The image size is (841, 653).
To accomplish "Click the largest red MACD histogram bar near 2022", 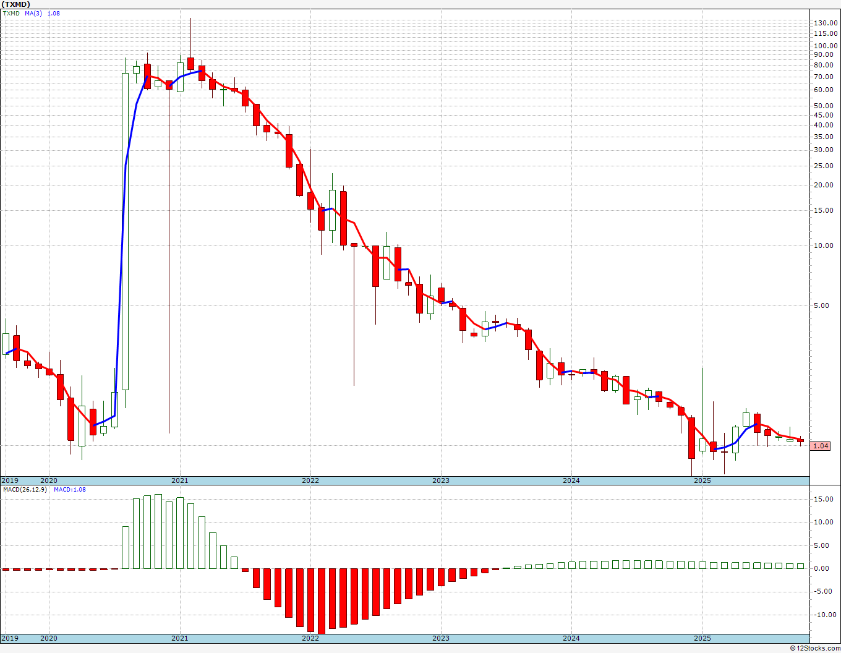I will (321, 601).
